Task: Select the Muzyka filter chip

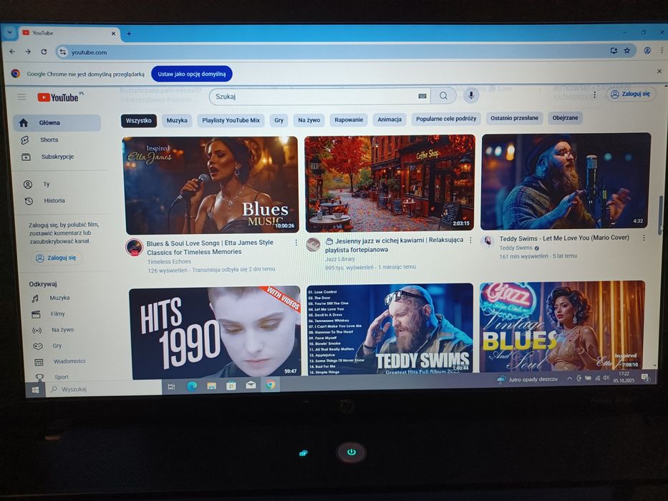Action: [x=177, y=120]
